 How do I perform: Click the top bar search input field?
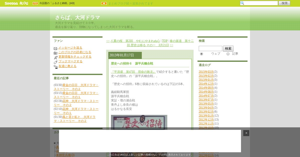click(x=259, y=3)
